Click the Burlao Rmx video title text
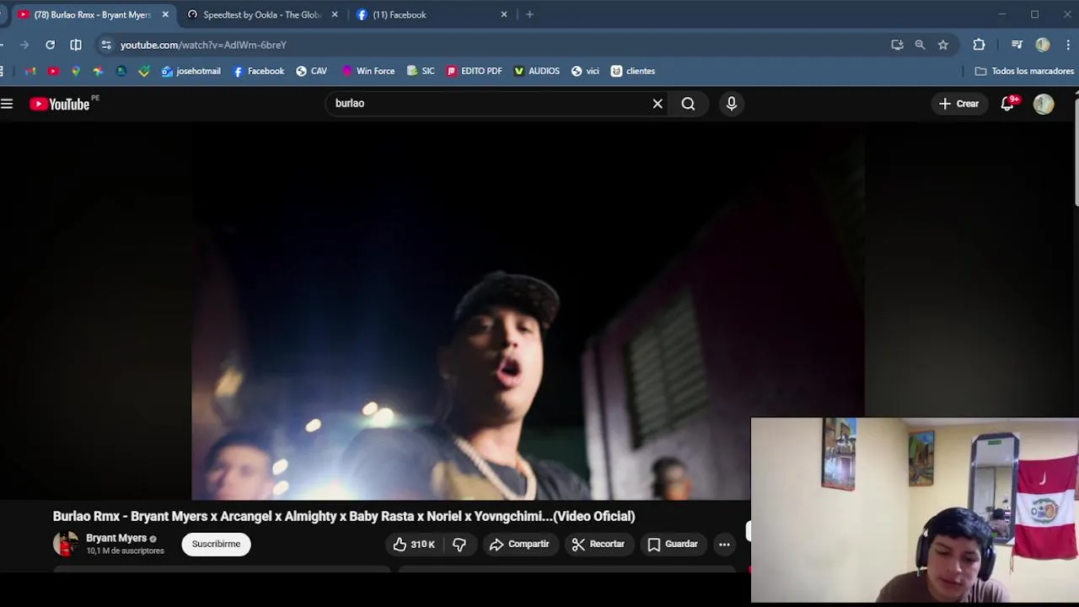The image size is (1079, 607). tap(344, 516)
